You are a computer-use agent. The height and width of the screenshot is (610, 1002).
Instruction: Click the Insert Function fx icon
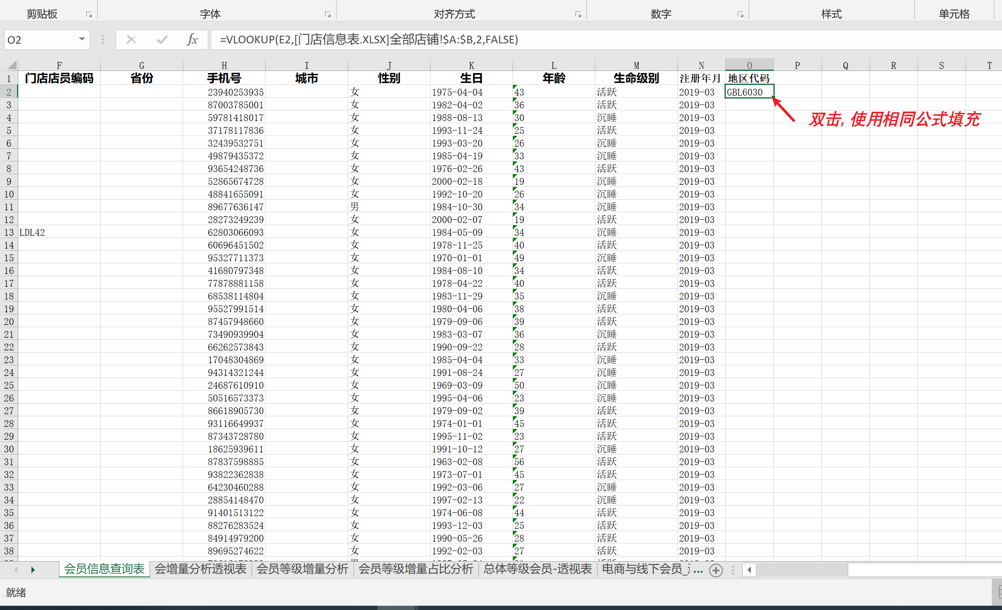[192, 40]
